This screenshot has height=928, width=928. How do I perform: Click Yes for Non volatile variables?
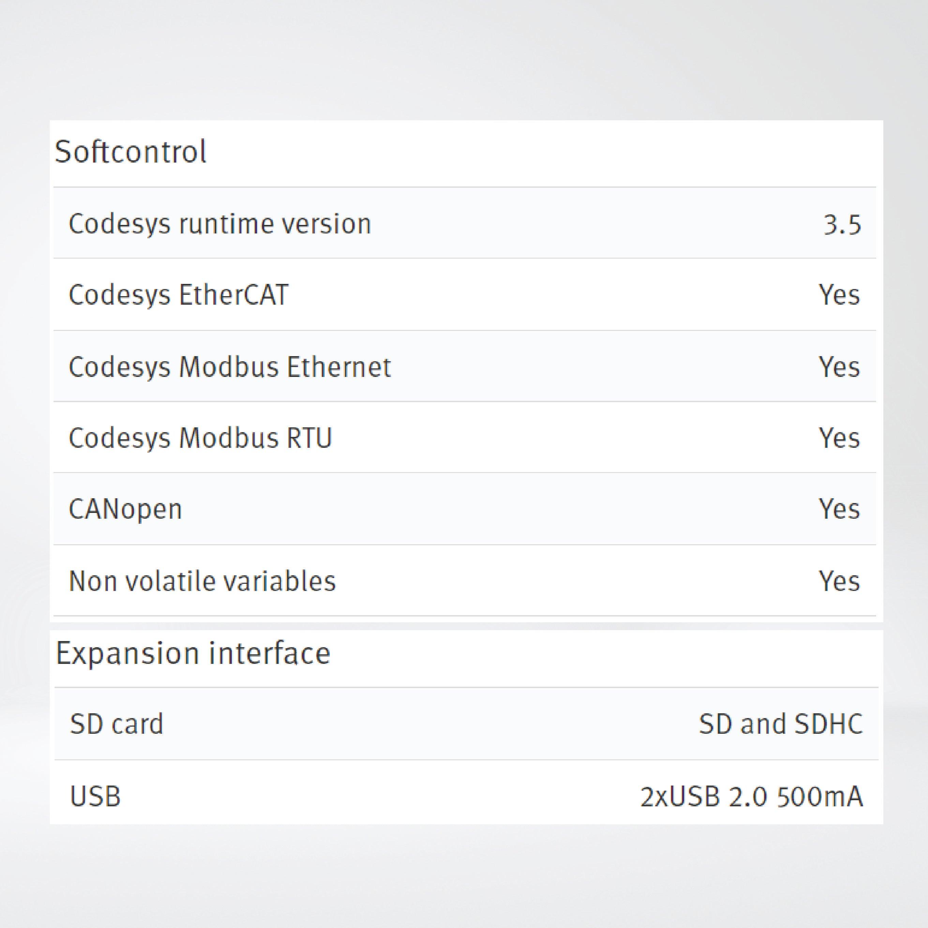coord(839,581)
